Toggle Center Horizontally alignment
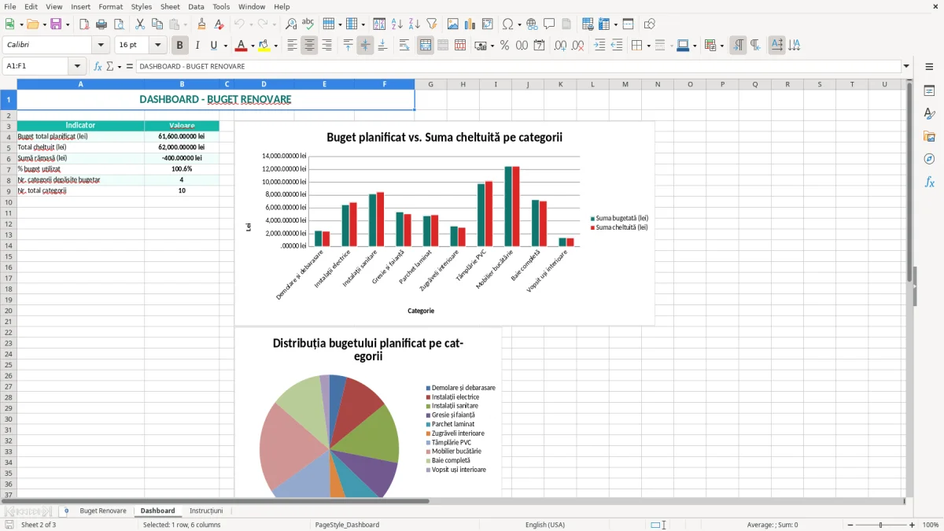Viewport: 944px width, 531px height. pos(310,46)
